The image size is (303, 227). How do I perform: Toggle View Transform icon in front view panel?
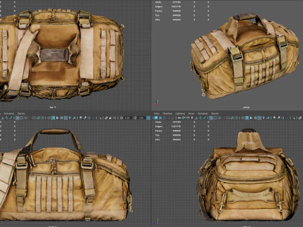click(148, 118)
